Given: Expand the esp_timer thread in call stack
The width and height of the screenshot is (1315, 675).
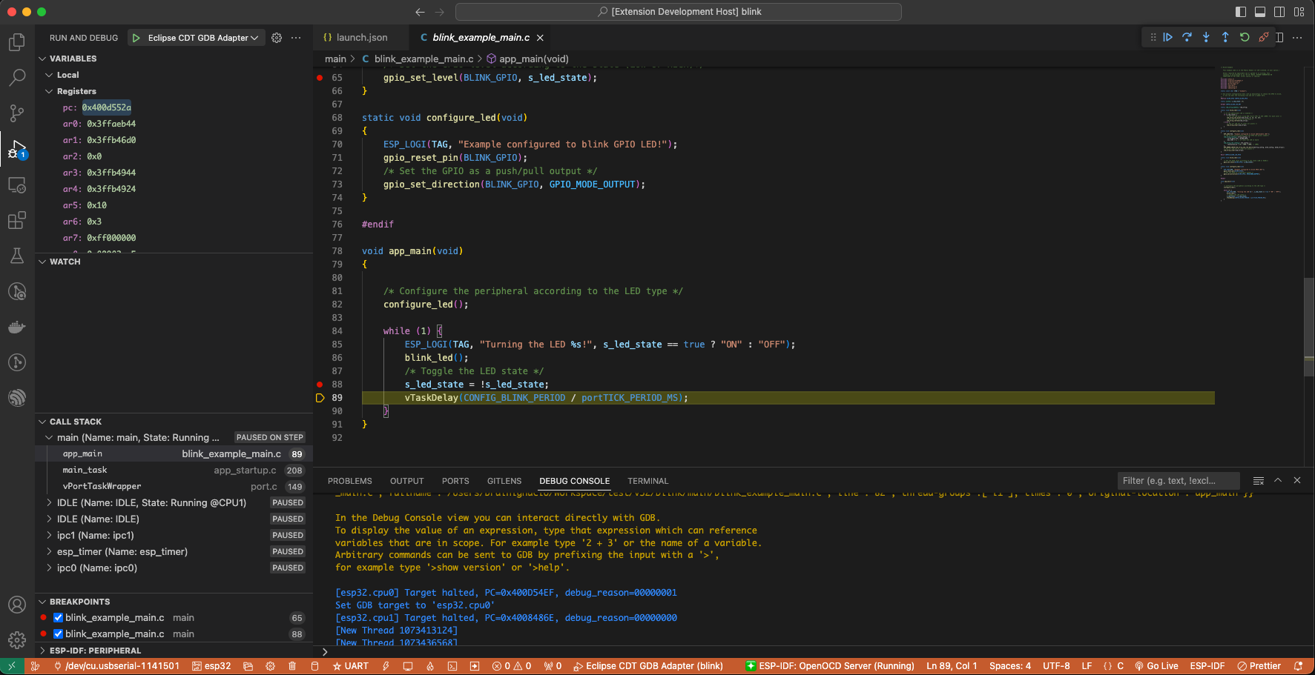Looking at the screenshot, I should pos(49,552).
